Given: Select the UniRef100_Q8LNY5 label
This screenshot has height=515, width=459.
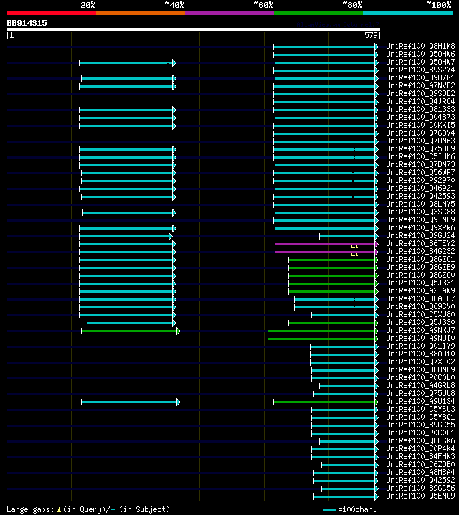Looking at the screenshot, I should pos(420,204).
